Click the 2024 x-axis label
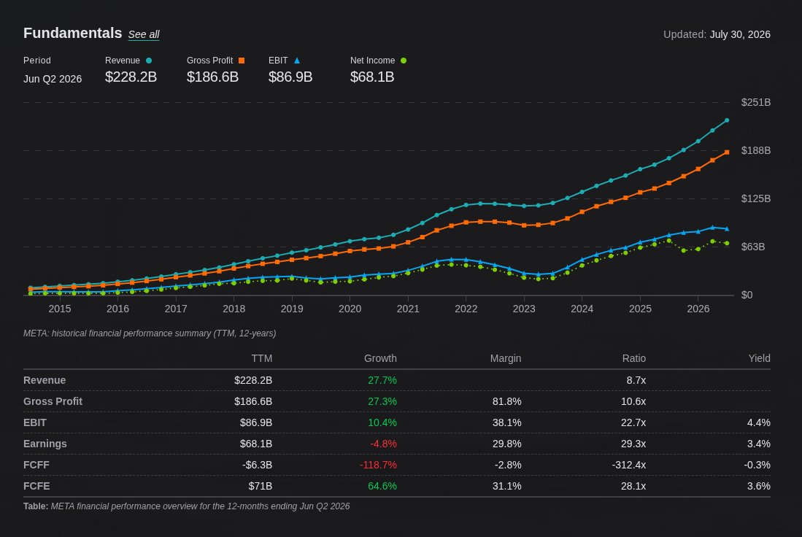The width and height of the screenshot is (802, 537). click(x=582, y=309)
